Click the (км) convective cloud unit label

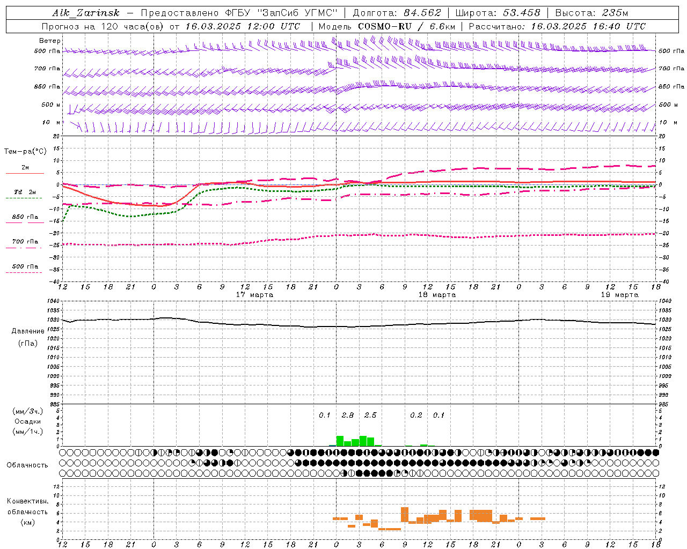[x=28, y=522]
